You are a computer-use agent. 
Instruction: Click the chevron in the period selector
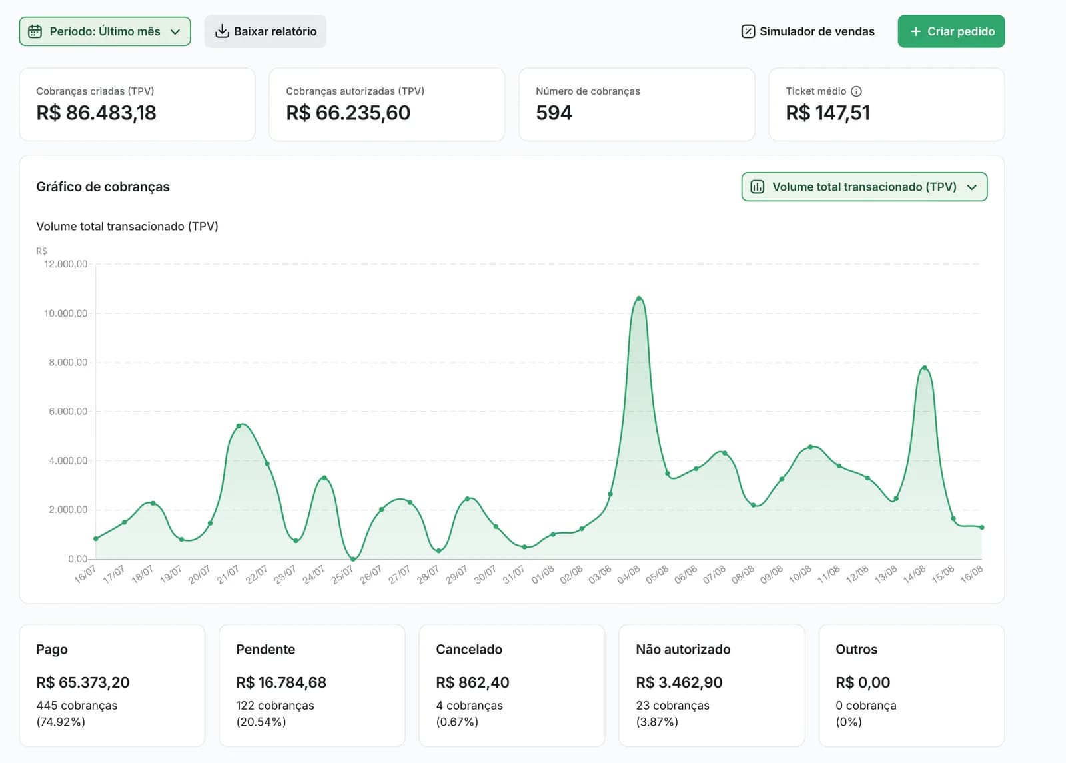[x=175, y=31]
